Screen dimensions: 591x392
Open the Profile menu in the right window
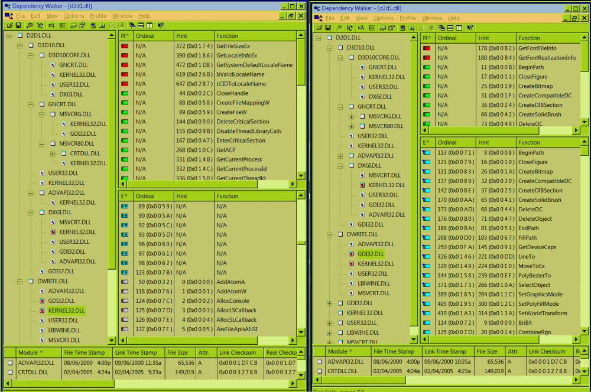(407, 18)
